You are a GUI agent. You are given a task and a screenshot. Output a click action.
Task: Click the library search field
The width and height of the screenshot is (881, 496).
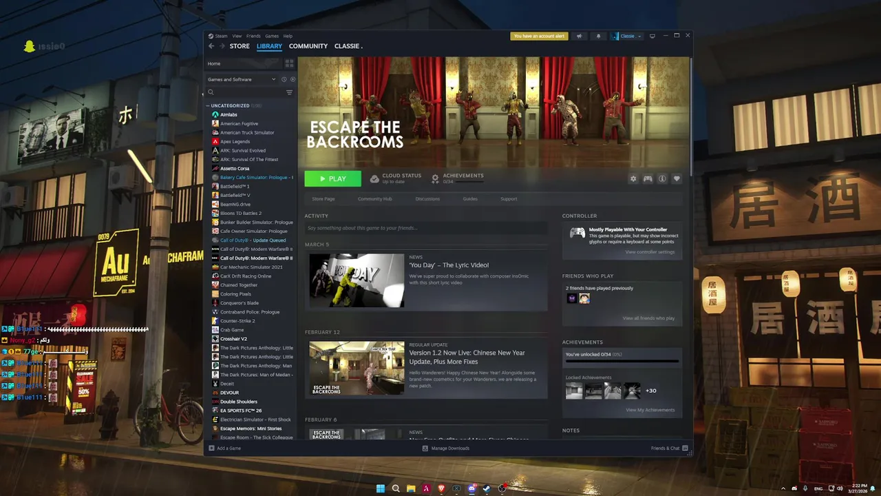coord(244,92)
